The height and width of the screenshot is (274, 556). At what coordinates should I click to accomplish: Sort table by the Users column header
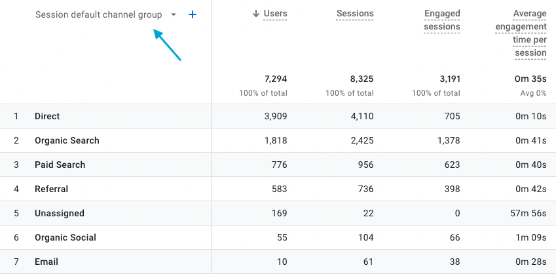click(275, 14)
